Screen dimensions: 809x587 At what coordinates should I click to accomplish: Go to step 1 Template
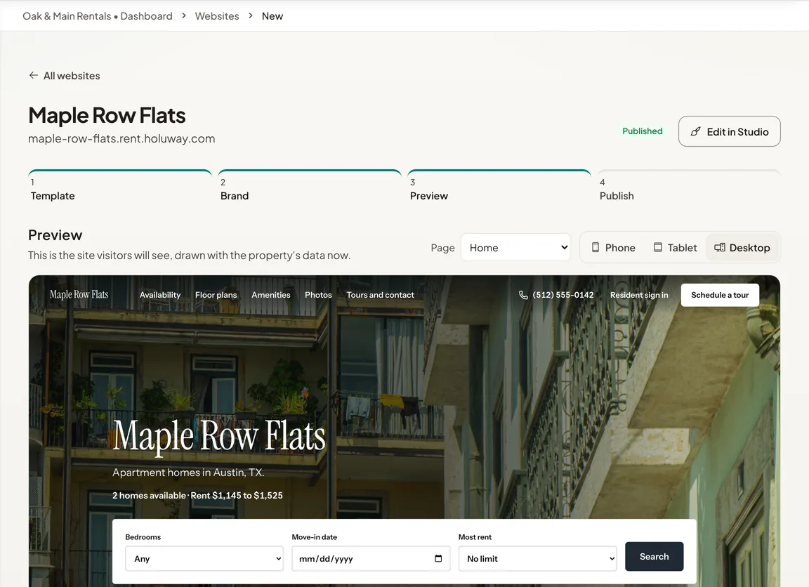pos(120,187)
